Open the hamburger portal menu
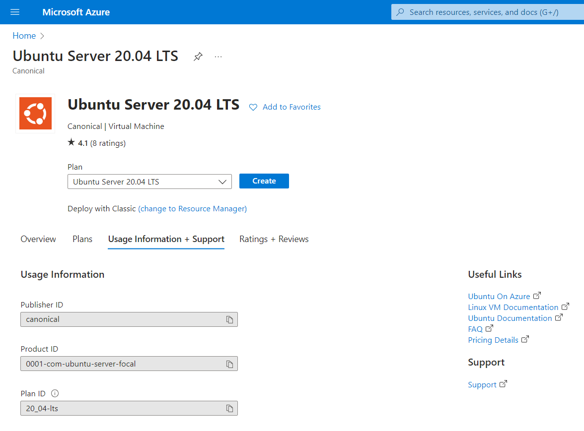This screenshot has height=431, width=584. (15, 12)
